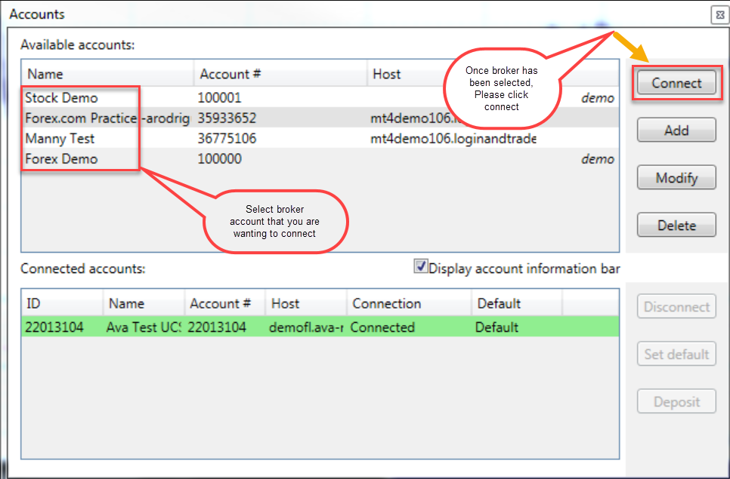
Task: Click the Connect button
Action: [676, 83]
